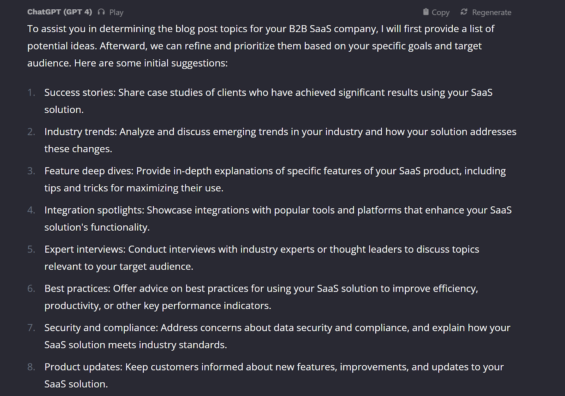Click the Copy text button

(x=440, y=12)
